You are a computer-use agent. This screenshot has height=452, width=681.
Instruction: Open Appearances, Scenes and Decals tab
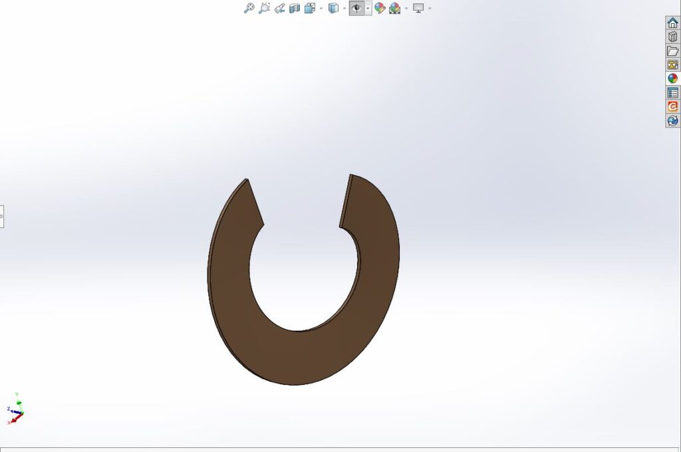coord(672,78)
